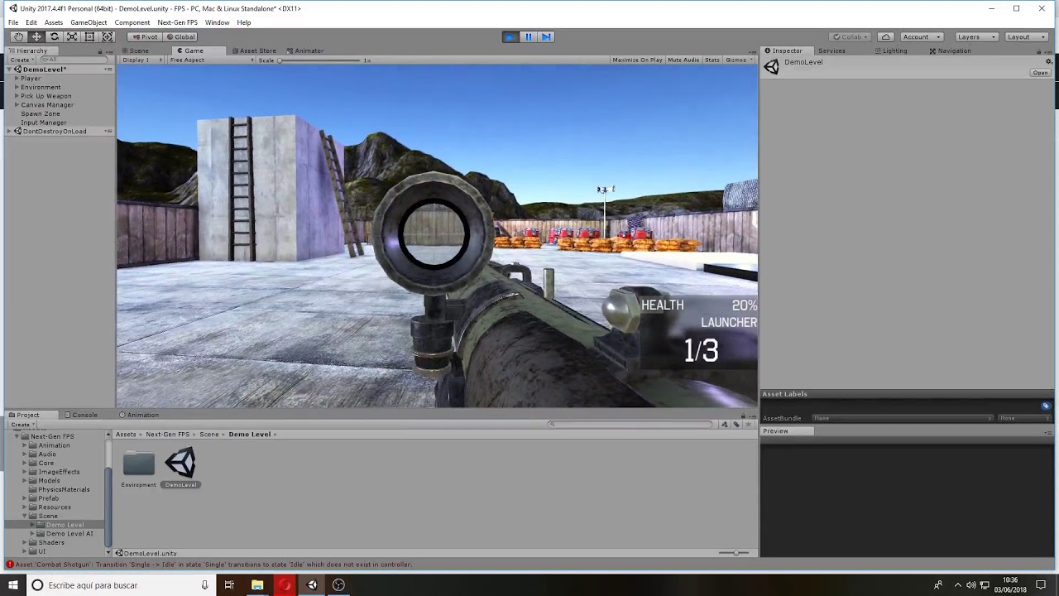Click the red error icon in status bar
Image resolution: width=1059 pixels, height=596 pixels.
pyautogui.click(x=9, y=565)
